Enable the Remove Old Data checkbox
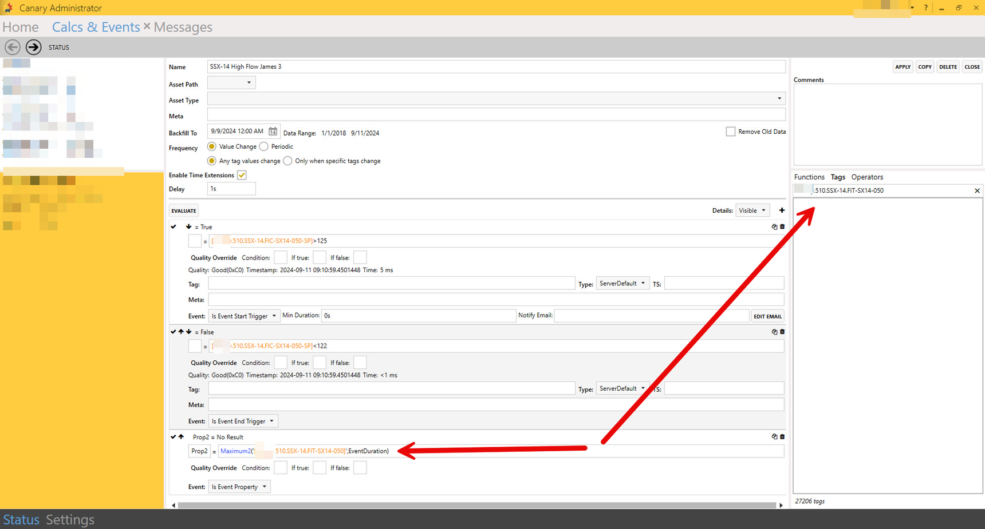The width and height of the screenshot is (985, 529). [x=731, y=132]
